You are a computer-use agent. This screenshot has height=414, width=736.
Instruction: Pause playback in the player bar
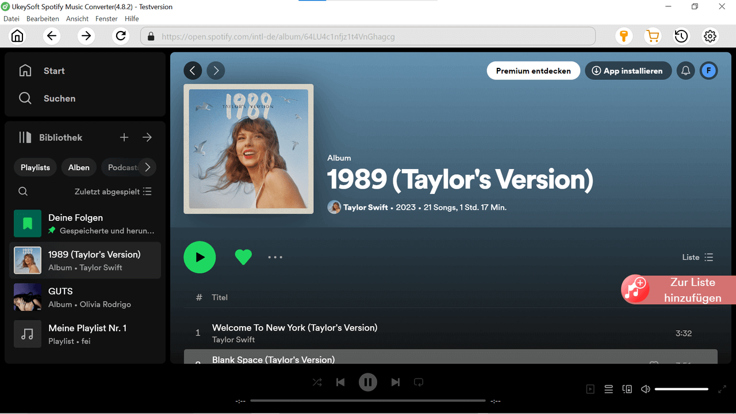click(x=368, y=382)
